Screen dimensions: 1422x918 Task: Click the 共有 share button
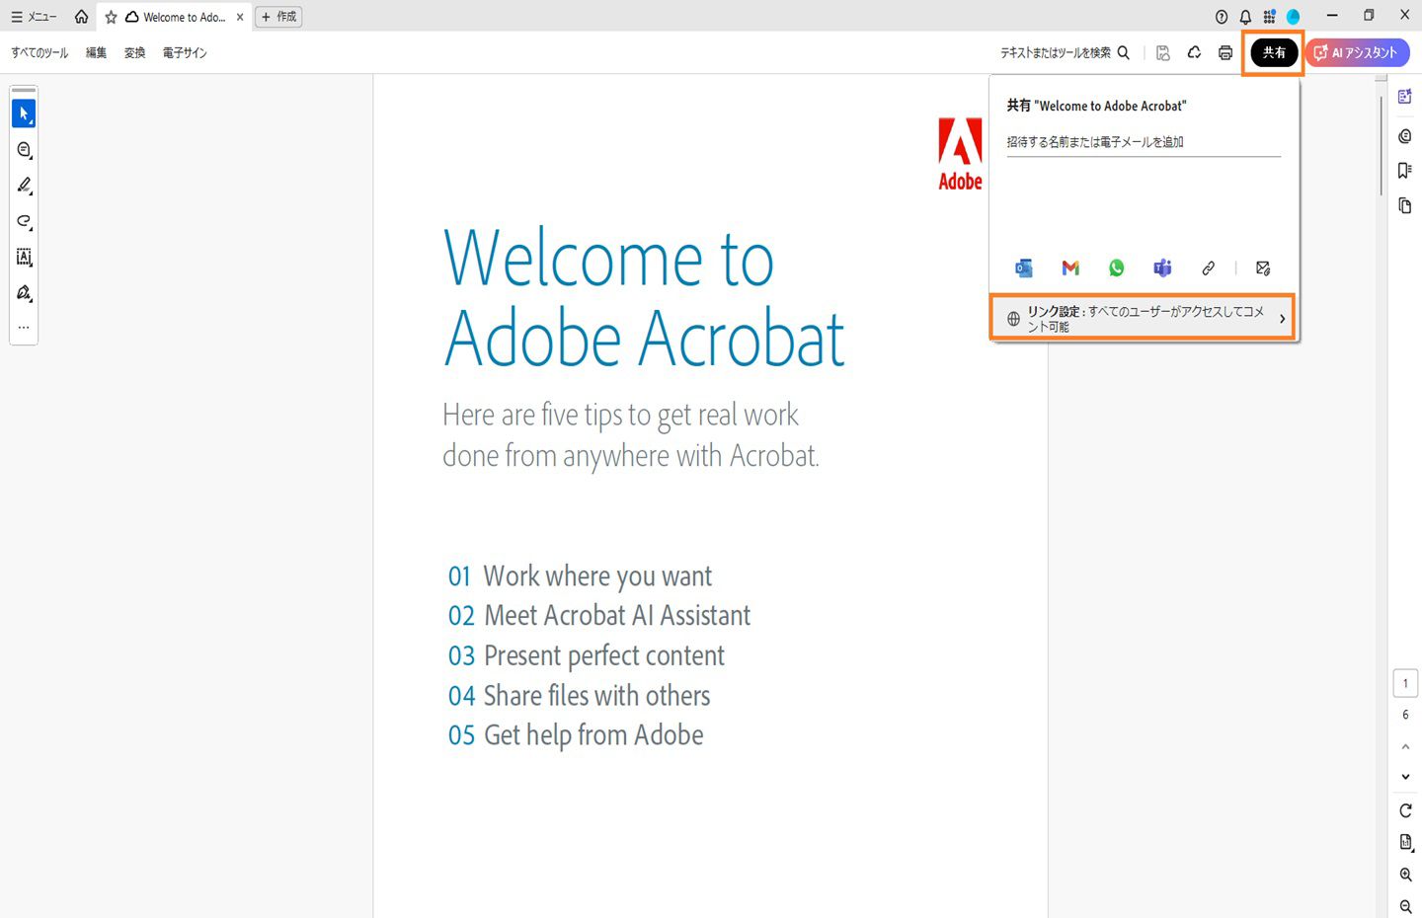(x=1274, y=53)
